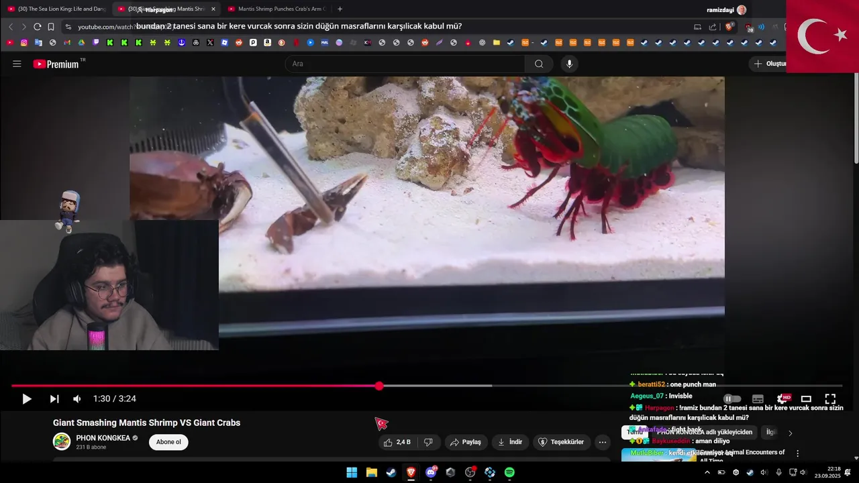
Task: Open options for Animal Encounters suggested video
Action: (797, 453)
